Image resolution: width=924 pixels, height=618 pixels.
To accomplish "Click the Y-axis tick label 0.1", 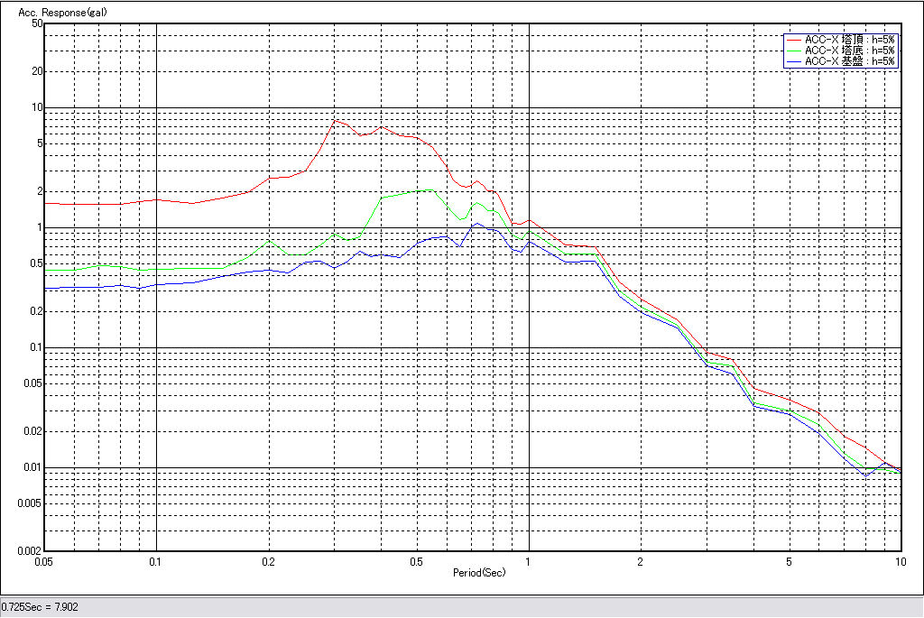I will pyautogui.click(x=36, y=347).
